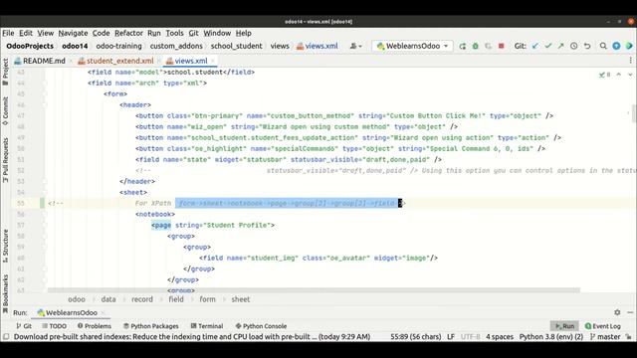Open the Tools menu
Image resolution: width=637 pixels, height=358 pixels.
tap(174, 33)
